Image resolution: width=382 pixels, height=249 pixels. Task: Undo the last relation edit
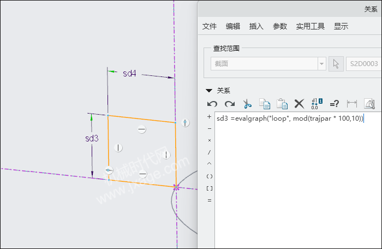tap(212, 104)
